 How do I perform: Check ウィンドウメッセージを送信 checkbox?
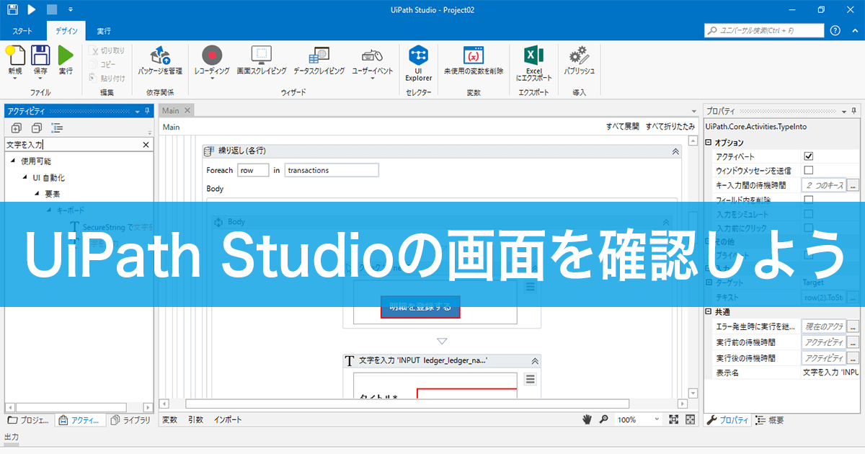[809, 171]
